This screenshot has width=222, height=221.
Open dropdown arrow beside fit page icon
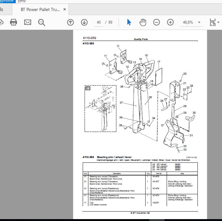pyautogui.click(x=218, y=22)
